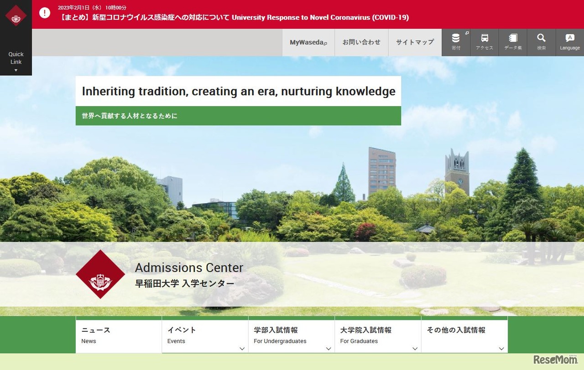The image size is (584, 370).
Task: Click the Admissions Center emblem
Action: [100, 274]
